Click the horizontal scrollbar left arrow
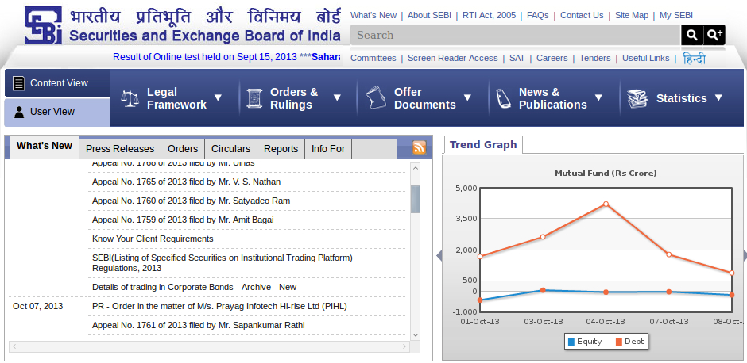The width and height of the screenshot is (747, 363). (x=14, y=347)
